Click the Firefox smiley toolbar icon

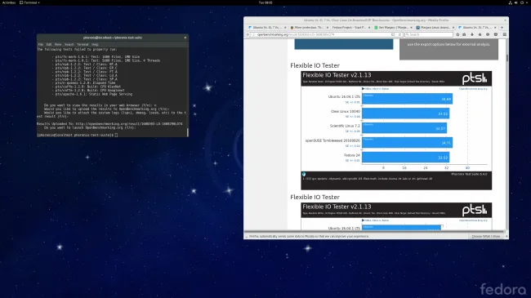488,34
